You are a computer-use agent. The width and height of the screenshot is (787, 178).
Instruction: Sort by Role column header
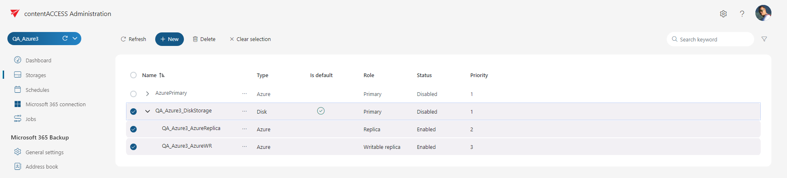tap(369, 75)
